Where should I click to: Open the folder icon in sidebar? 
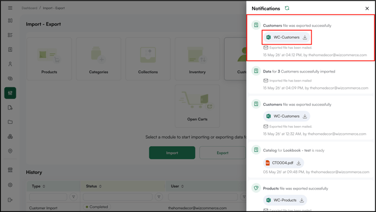pyautogui.click(x=10, y=122)
